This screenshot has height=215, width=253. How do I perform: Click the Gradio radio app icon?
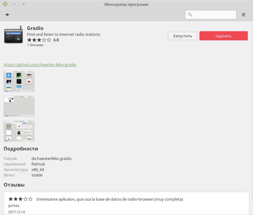(13, 35)
